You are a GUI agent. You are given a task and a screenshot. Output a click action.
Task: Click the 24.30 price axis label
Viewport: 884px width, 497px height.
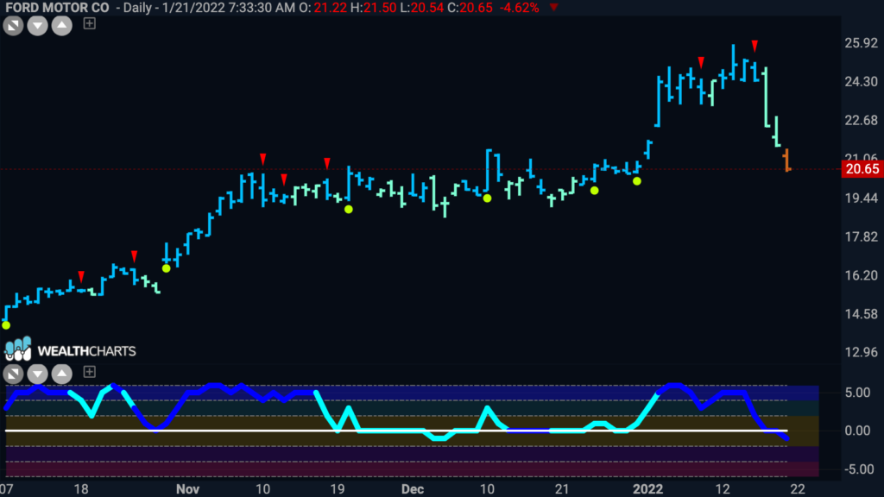coord(862,82)
